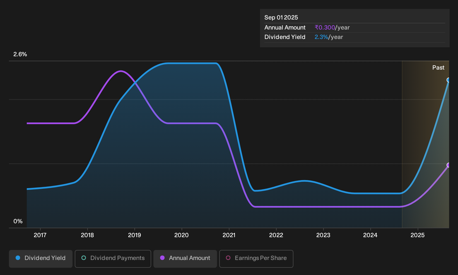The width and height of the screenshot is (458, 275).
Task: Click the ₹0.300/year annual amount value
Action: [332, 28]
